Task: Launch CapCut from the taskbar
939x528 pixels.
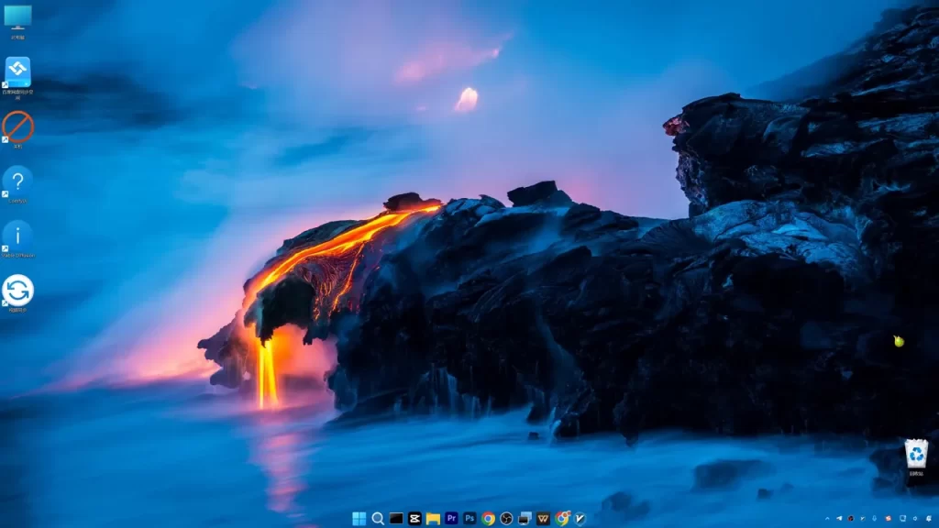Action: tap(414, 519)
